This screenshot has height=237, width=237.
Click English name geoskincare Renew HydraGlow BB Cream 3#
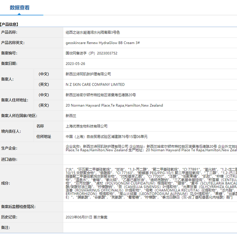click(x=103, y=43)
